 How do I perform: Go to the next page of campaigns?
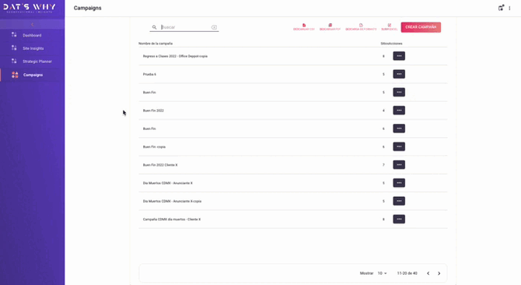coord(439,273)
